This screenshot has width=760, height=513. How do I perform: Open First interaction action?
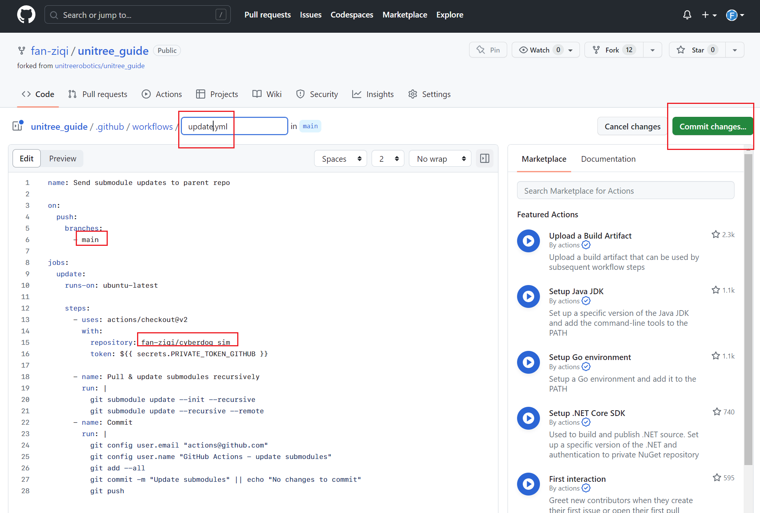[577, 479]
